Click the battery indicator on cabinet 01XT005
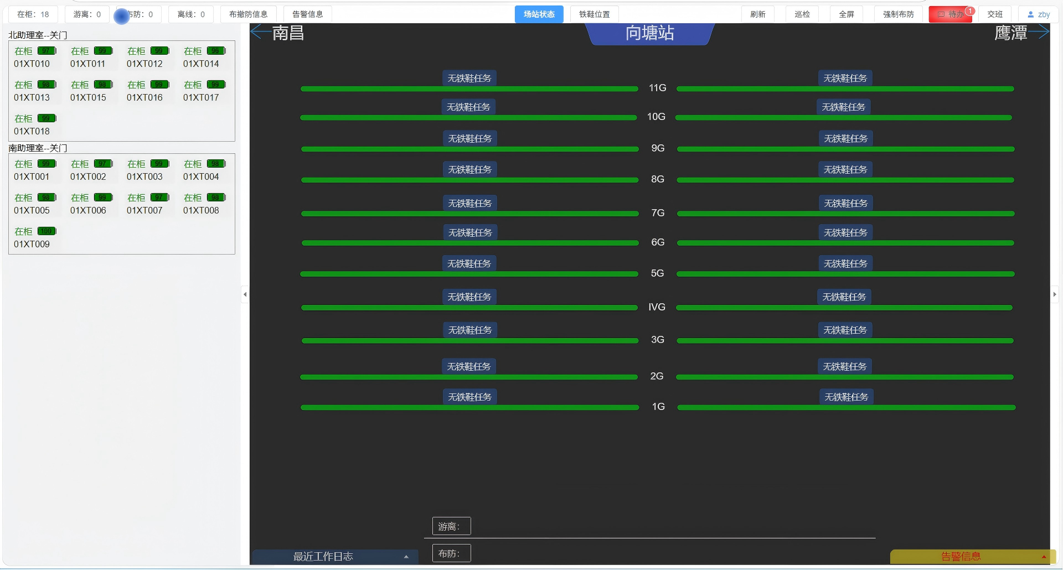 click(x=48, y=197)
